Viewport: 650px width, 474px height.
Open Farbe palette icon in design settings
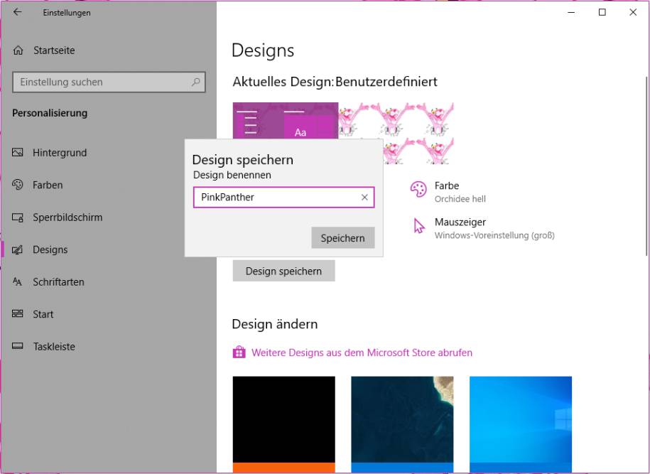(418, 190)
